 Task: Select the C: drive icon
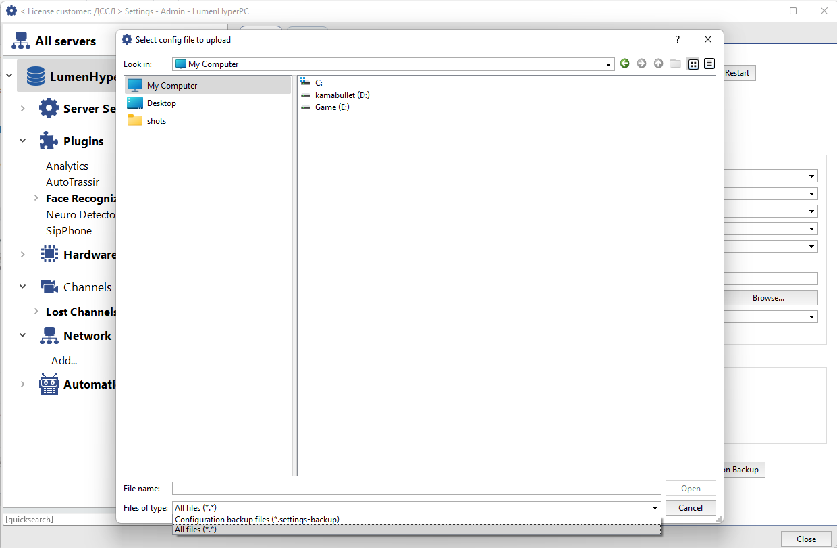tap(304, 82)
